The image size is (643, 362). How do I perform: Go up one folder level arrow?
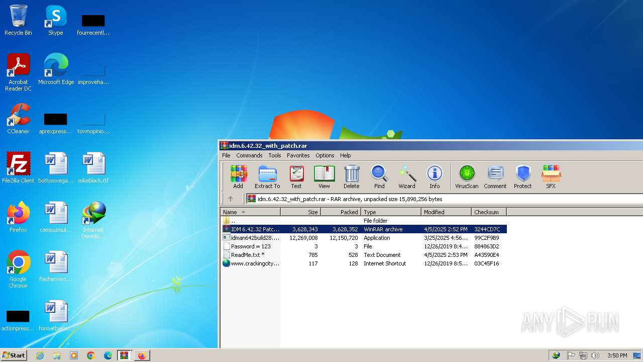coord(231,199)
